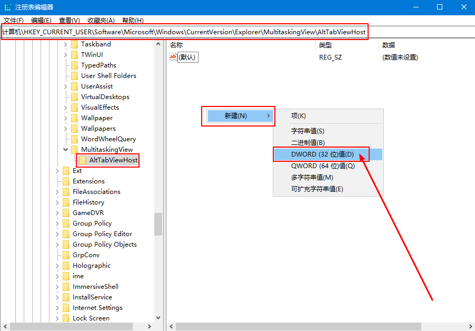The height and width of the screenshot is (331, 475).
Task: Click the AltTabViewHost folder icon
Action: tap(83, 160)
